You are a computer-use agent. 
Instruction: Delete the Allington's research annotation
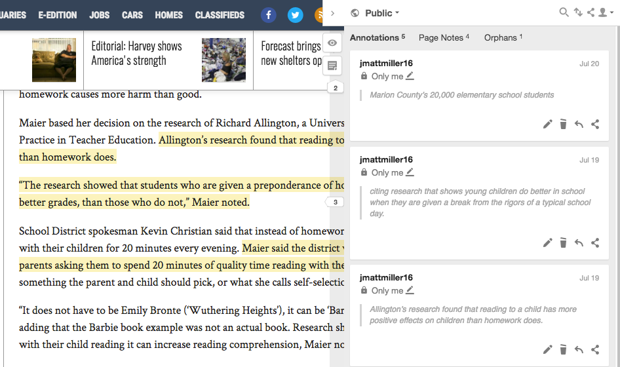(x=563, y=349)
